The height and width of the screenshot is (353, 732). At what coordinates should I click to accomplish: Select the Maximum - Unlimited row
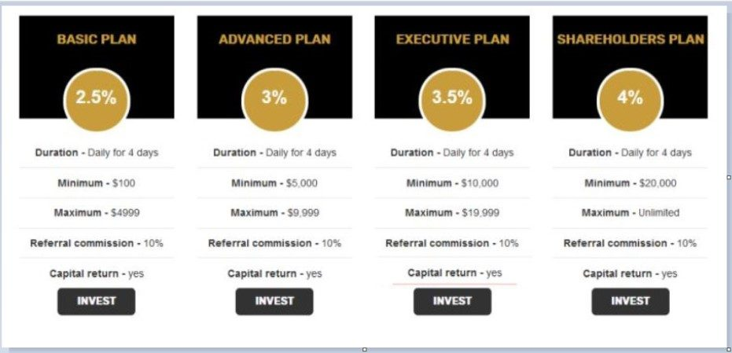coord(630,213)
